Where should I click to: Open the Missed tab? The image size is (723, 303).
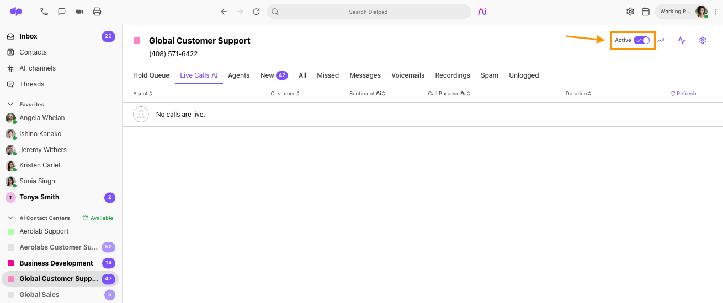tap(328, 75)
